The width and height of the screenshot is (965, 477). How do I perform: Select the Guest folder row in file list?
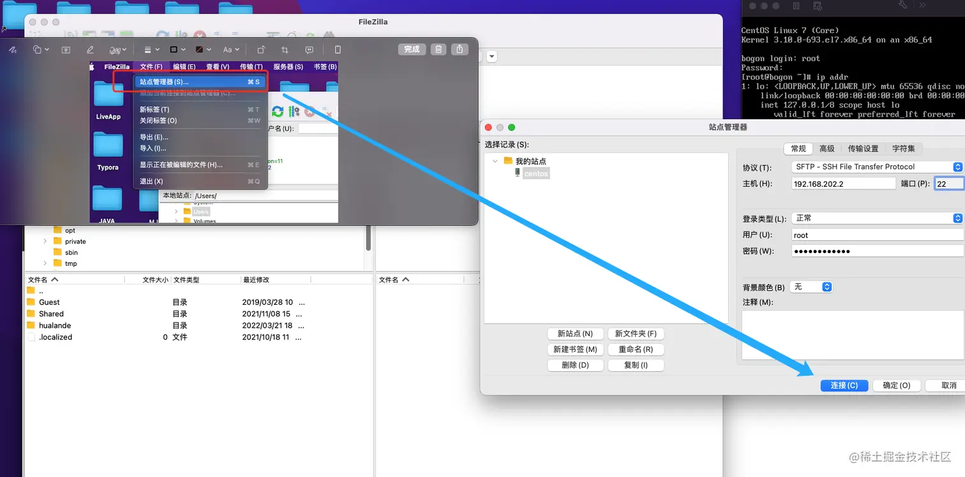198,302
